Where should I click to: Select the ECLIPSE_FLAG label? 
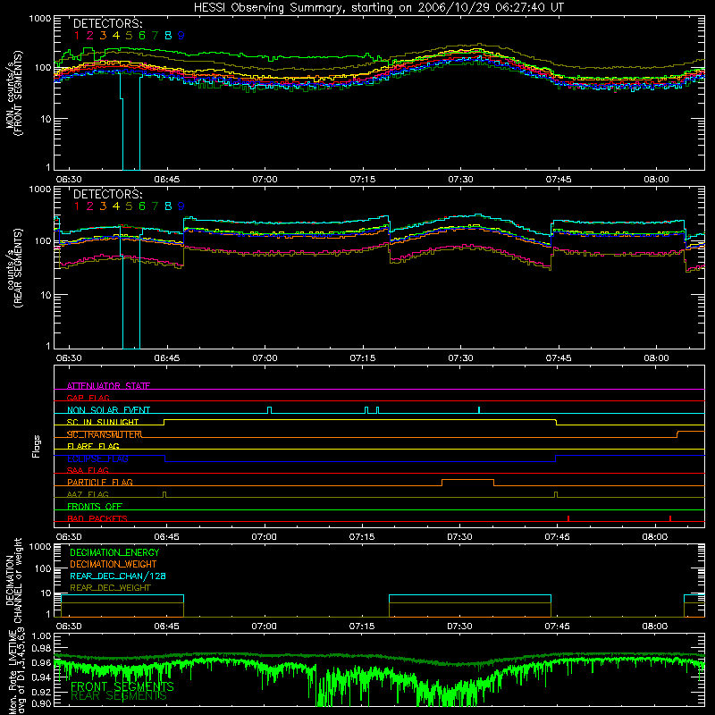(x=97, y=458)
